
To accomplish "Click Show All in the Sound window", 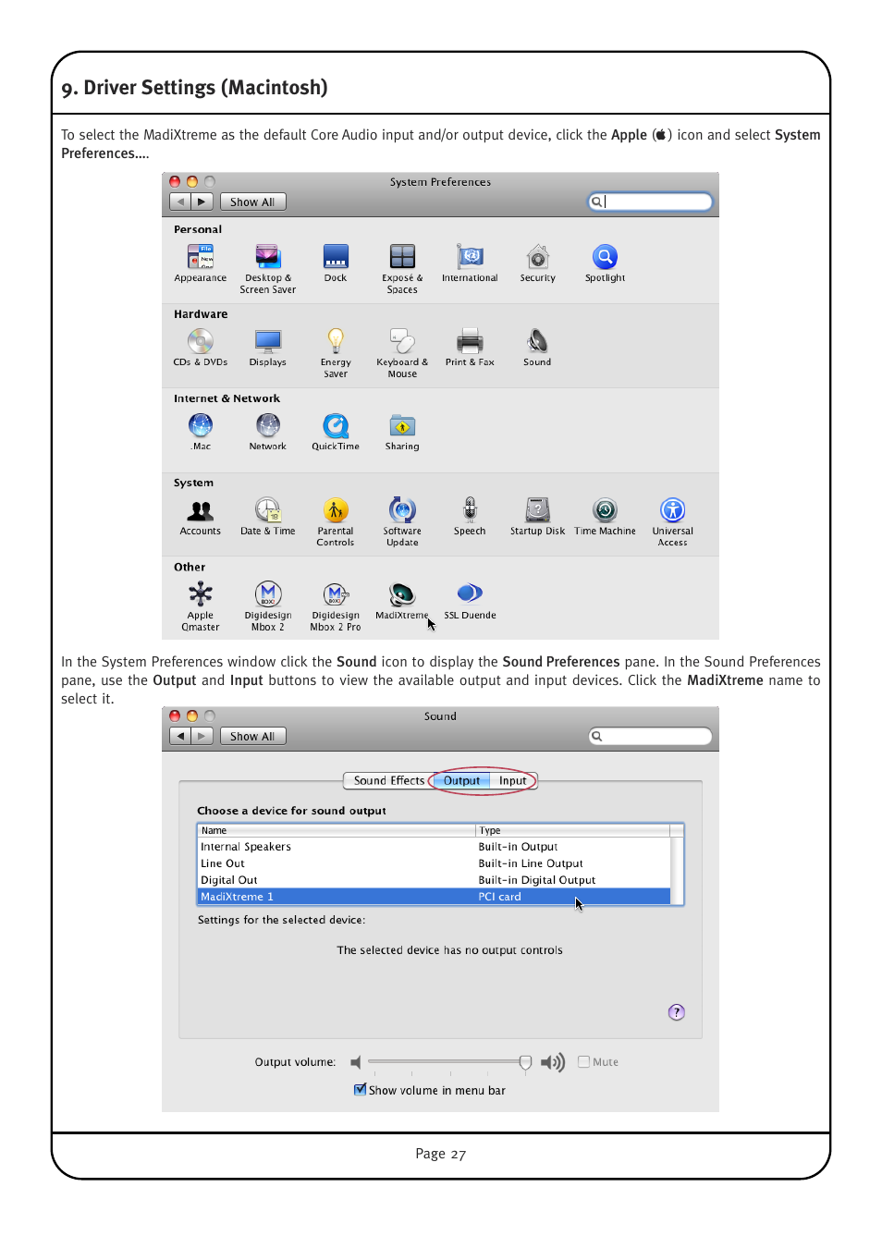I will point(252,736).
